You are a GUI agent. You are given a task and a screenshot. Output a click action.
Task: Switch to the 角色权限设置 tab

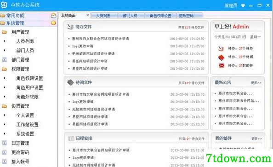pyautogui.click(x=160, y=16)
